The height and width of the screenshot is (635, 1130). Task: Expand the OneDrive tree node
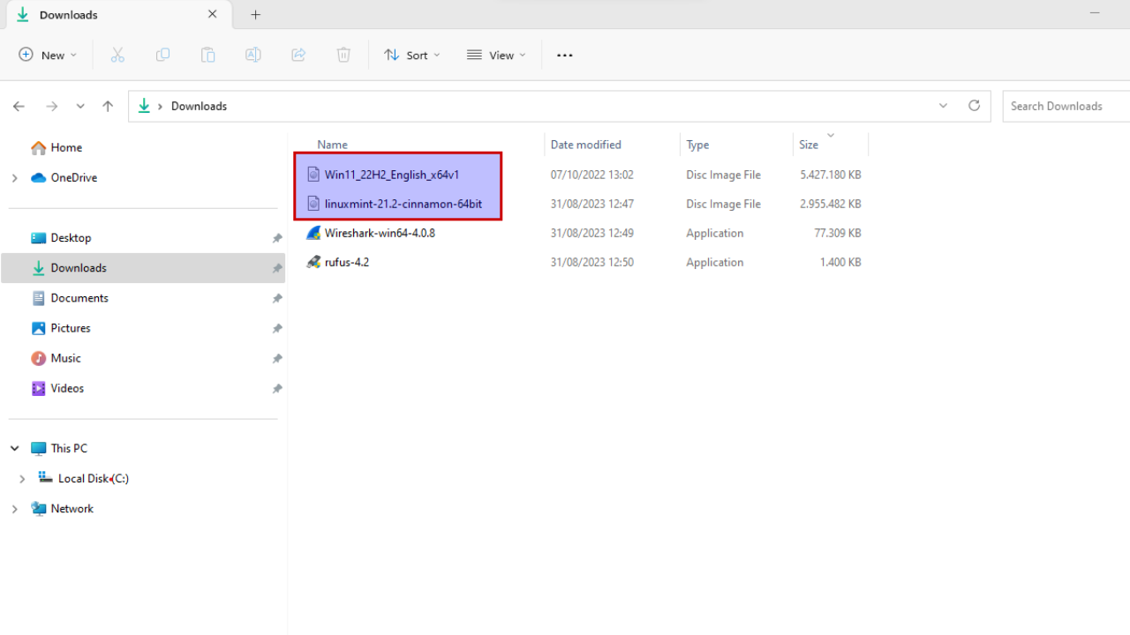click(x=14, y=177)
